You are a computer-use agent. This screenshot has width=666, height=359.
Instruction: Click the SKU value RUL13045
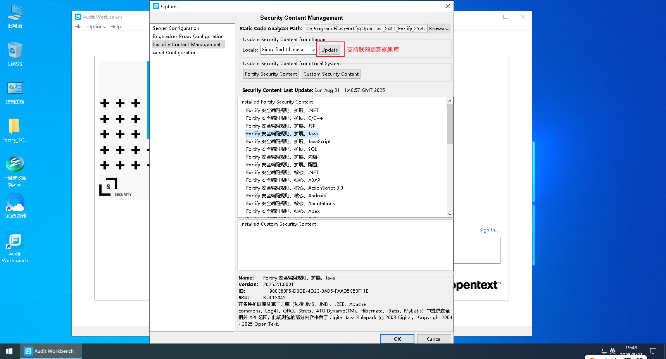point(274,298)
